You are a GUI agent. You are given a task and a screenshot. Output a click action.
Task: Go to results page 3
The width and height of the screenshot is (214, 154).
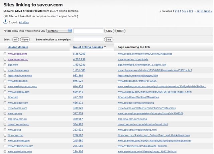pyautogui.click(x=178, y=11)
